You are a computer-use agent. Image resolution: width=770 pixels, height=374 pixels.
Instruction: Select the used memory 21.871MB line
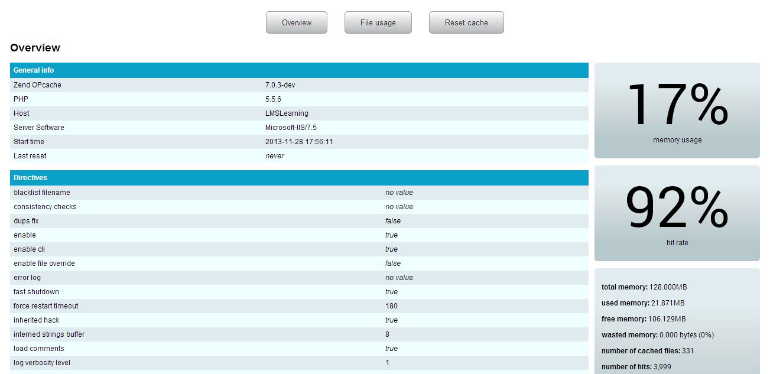tap(643, 303)
